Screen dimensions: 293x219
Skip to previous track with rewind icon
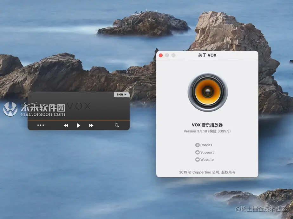[x=66, y=125]
